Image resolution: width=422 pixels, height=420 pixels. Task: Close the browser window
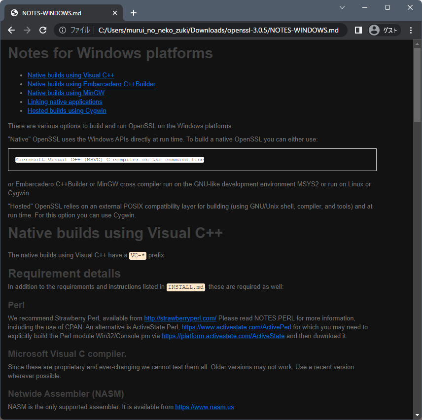coord(410,7)
